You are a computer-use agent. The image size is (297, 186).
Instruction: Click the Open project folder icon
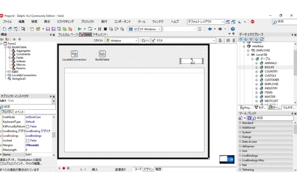tap(38, 29)
